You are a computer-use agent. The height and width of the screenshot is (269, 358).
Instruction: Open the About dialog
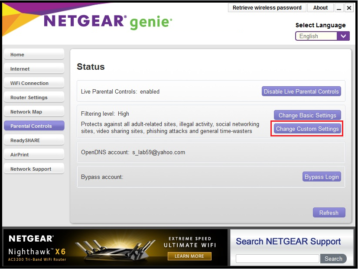320,8
